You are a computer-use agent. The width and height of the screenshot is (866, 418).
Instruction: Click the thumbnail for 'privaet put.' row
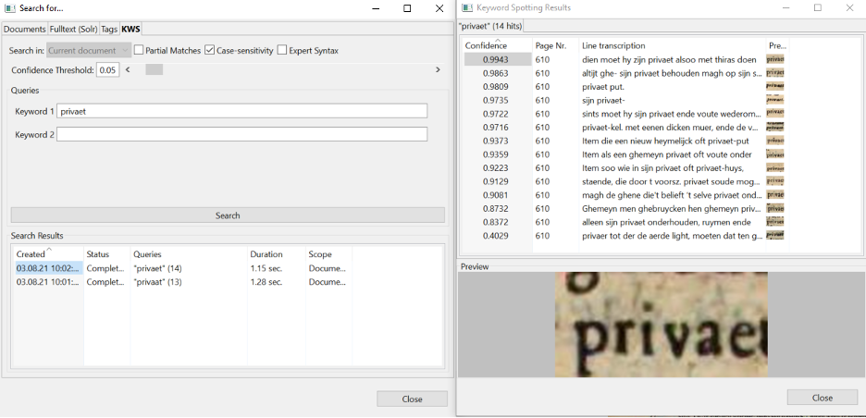pos(775,86)
